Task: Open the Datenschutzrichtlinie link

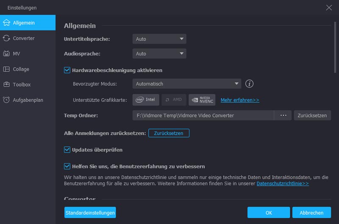Action: 283,184
